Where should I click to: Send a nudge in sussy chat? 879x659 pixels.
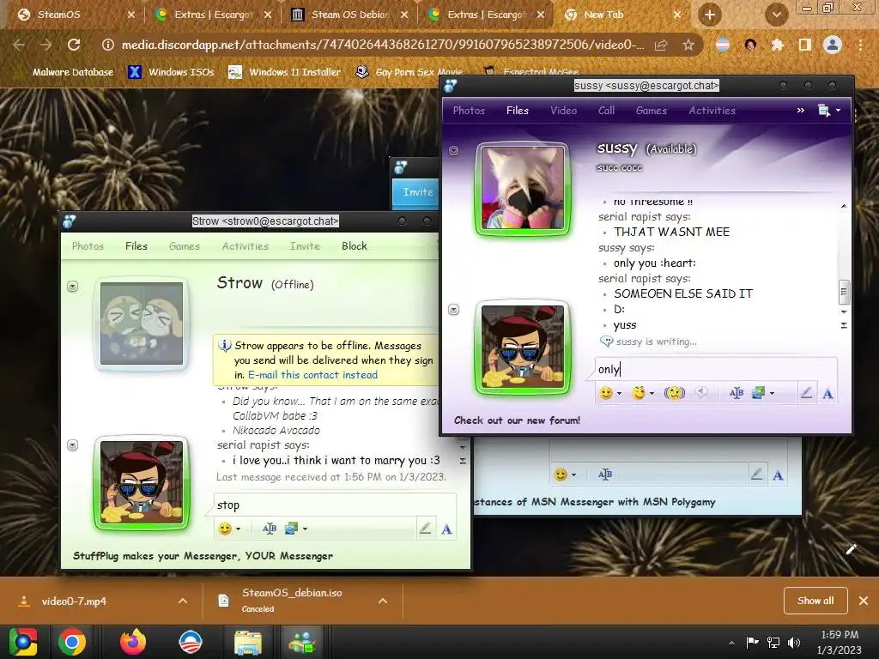coord(675,393)
